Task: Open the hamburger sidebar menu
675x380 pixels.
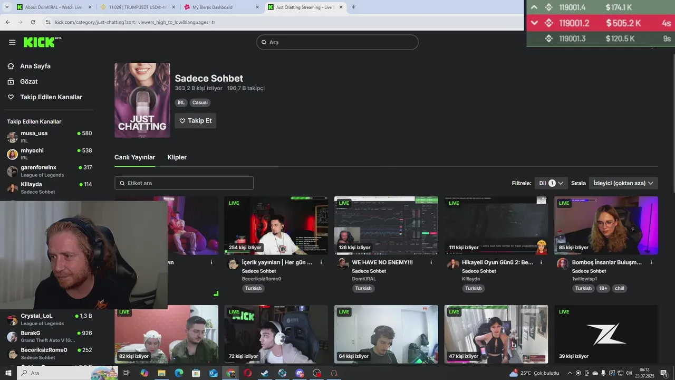Action: click(x=12, y=42)
